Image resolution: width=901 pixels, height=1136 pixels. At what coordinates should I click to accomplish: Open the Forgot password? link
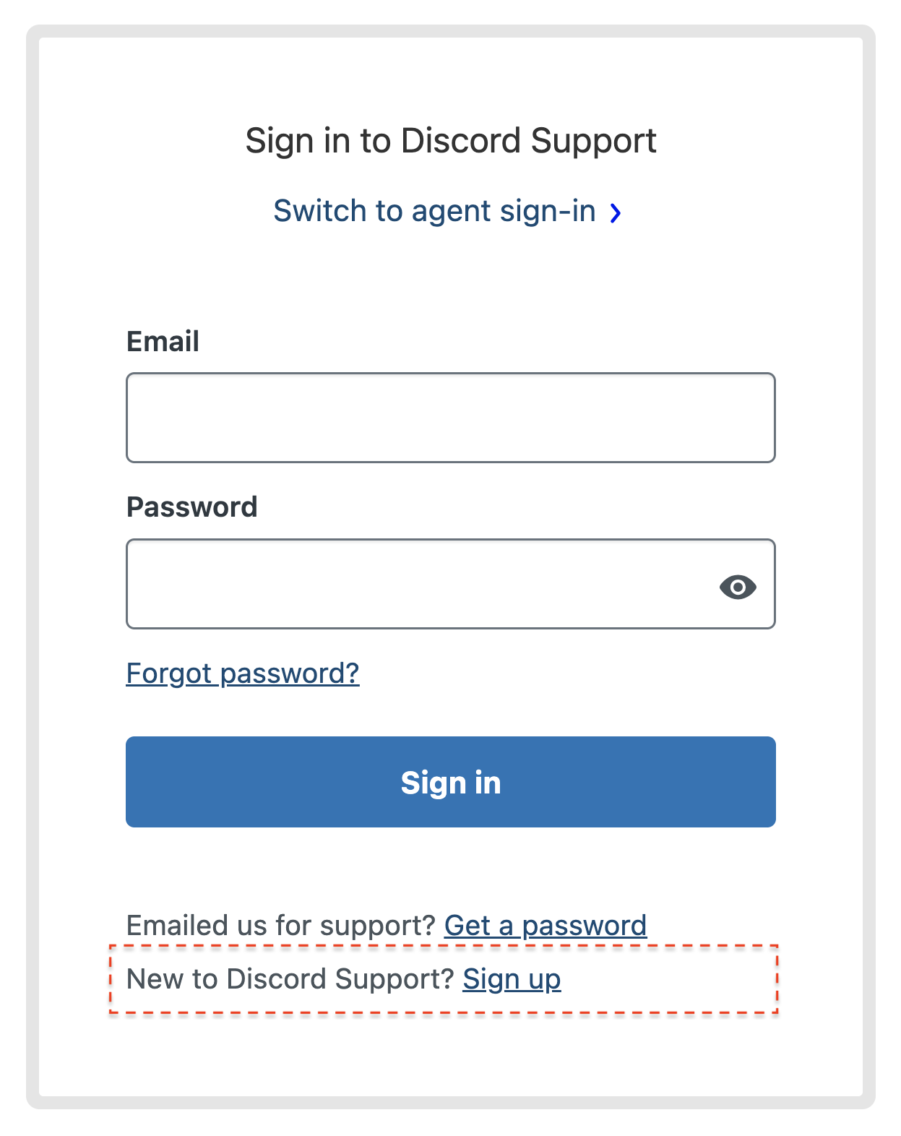[x=243, y=674]
